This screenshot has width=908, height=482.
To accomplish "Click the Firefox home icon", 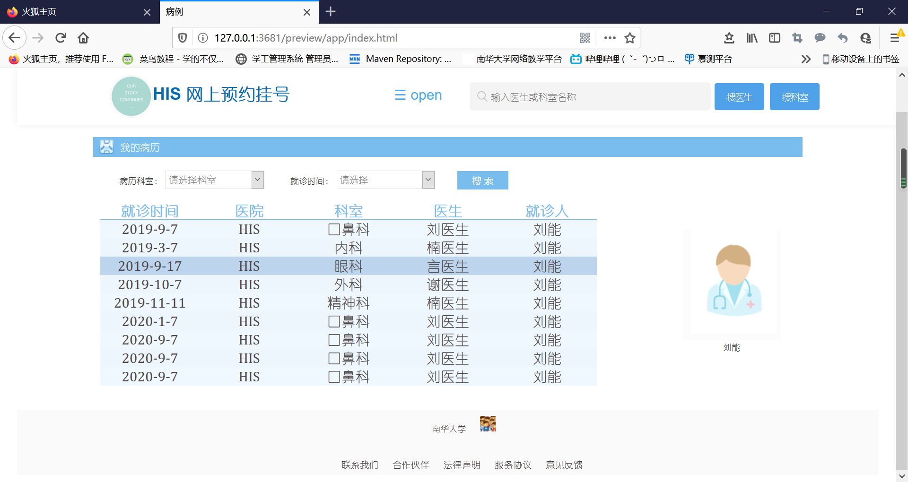I will 83,38.
